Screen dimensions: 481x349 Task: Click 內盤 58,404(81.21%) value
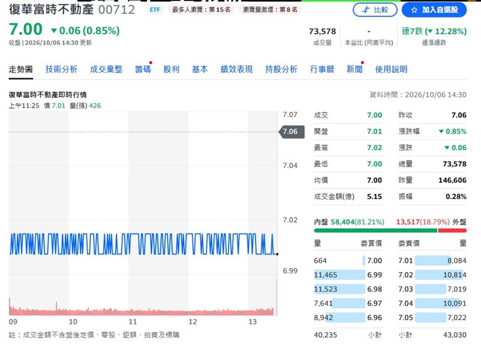pyautogui.click(x=357, y=222)
